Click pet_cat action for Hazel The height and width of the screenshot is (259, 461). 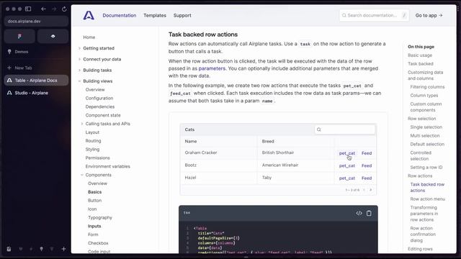[x=347, y=178]
